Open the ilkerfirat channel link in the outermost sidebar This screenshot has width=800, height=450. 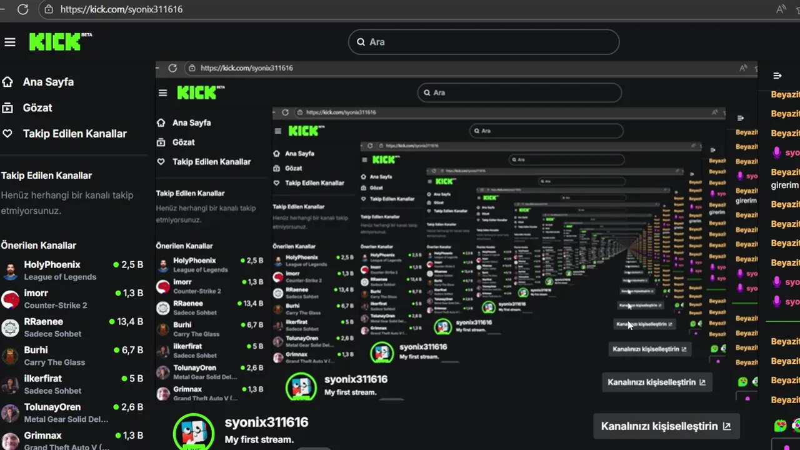pyautogui.click(x=43, y=379)
